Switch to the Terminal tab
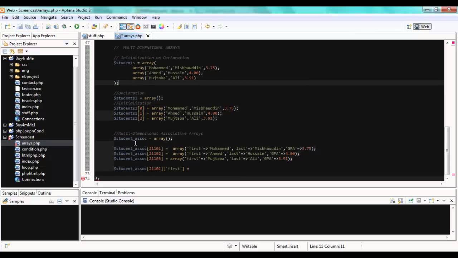The image size is (458, 258). pos(107,193)
